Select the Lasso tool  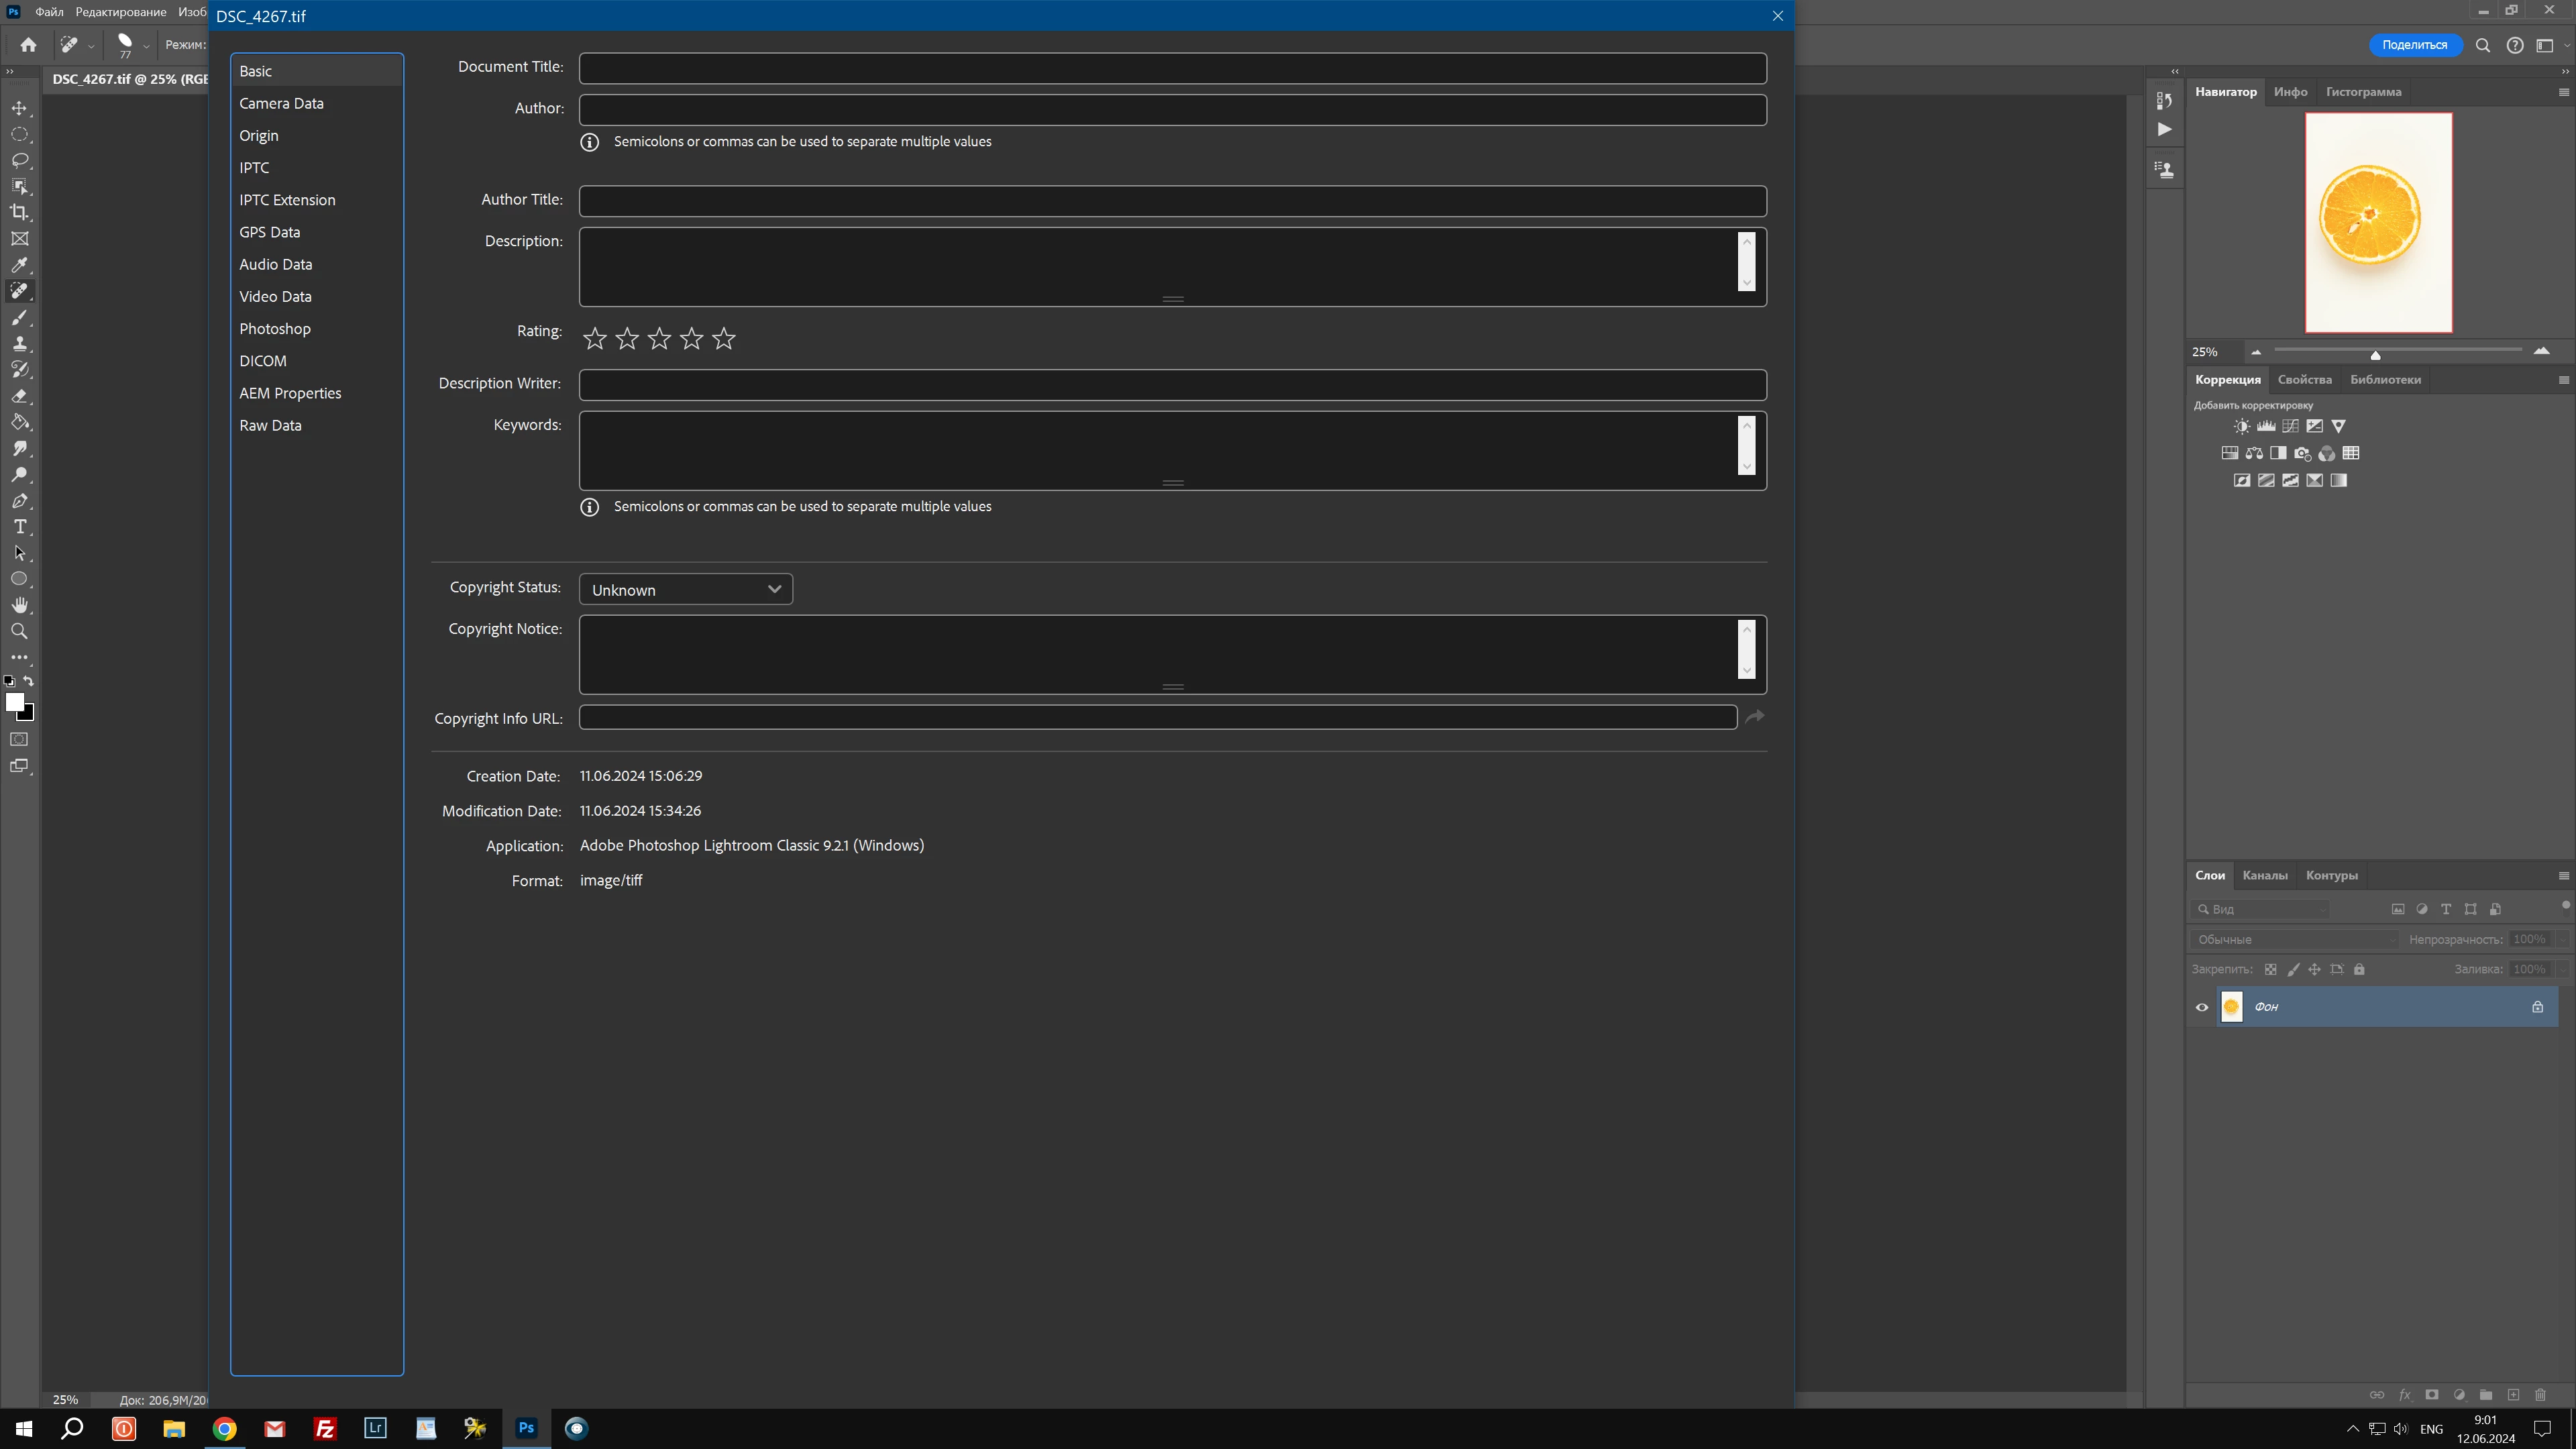(x=19, y=160)
